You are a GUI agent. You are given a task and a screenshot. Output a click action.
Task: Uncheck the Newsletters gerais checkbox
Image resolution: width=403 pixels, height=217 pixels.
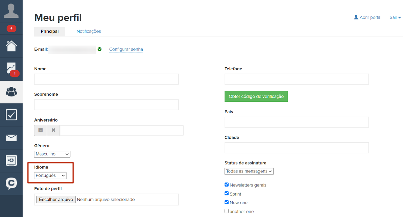227,185
